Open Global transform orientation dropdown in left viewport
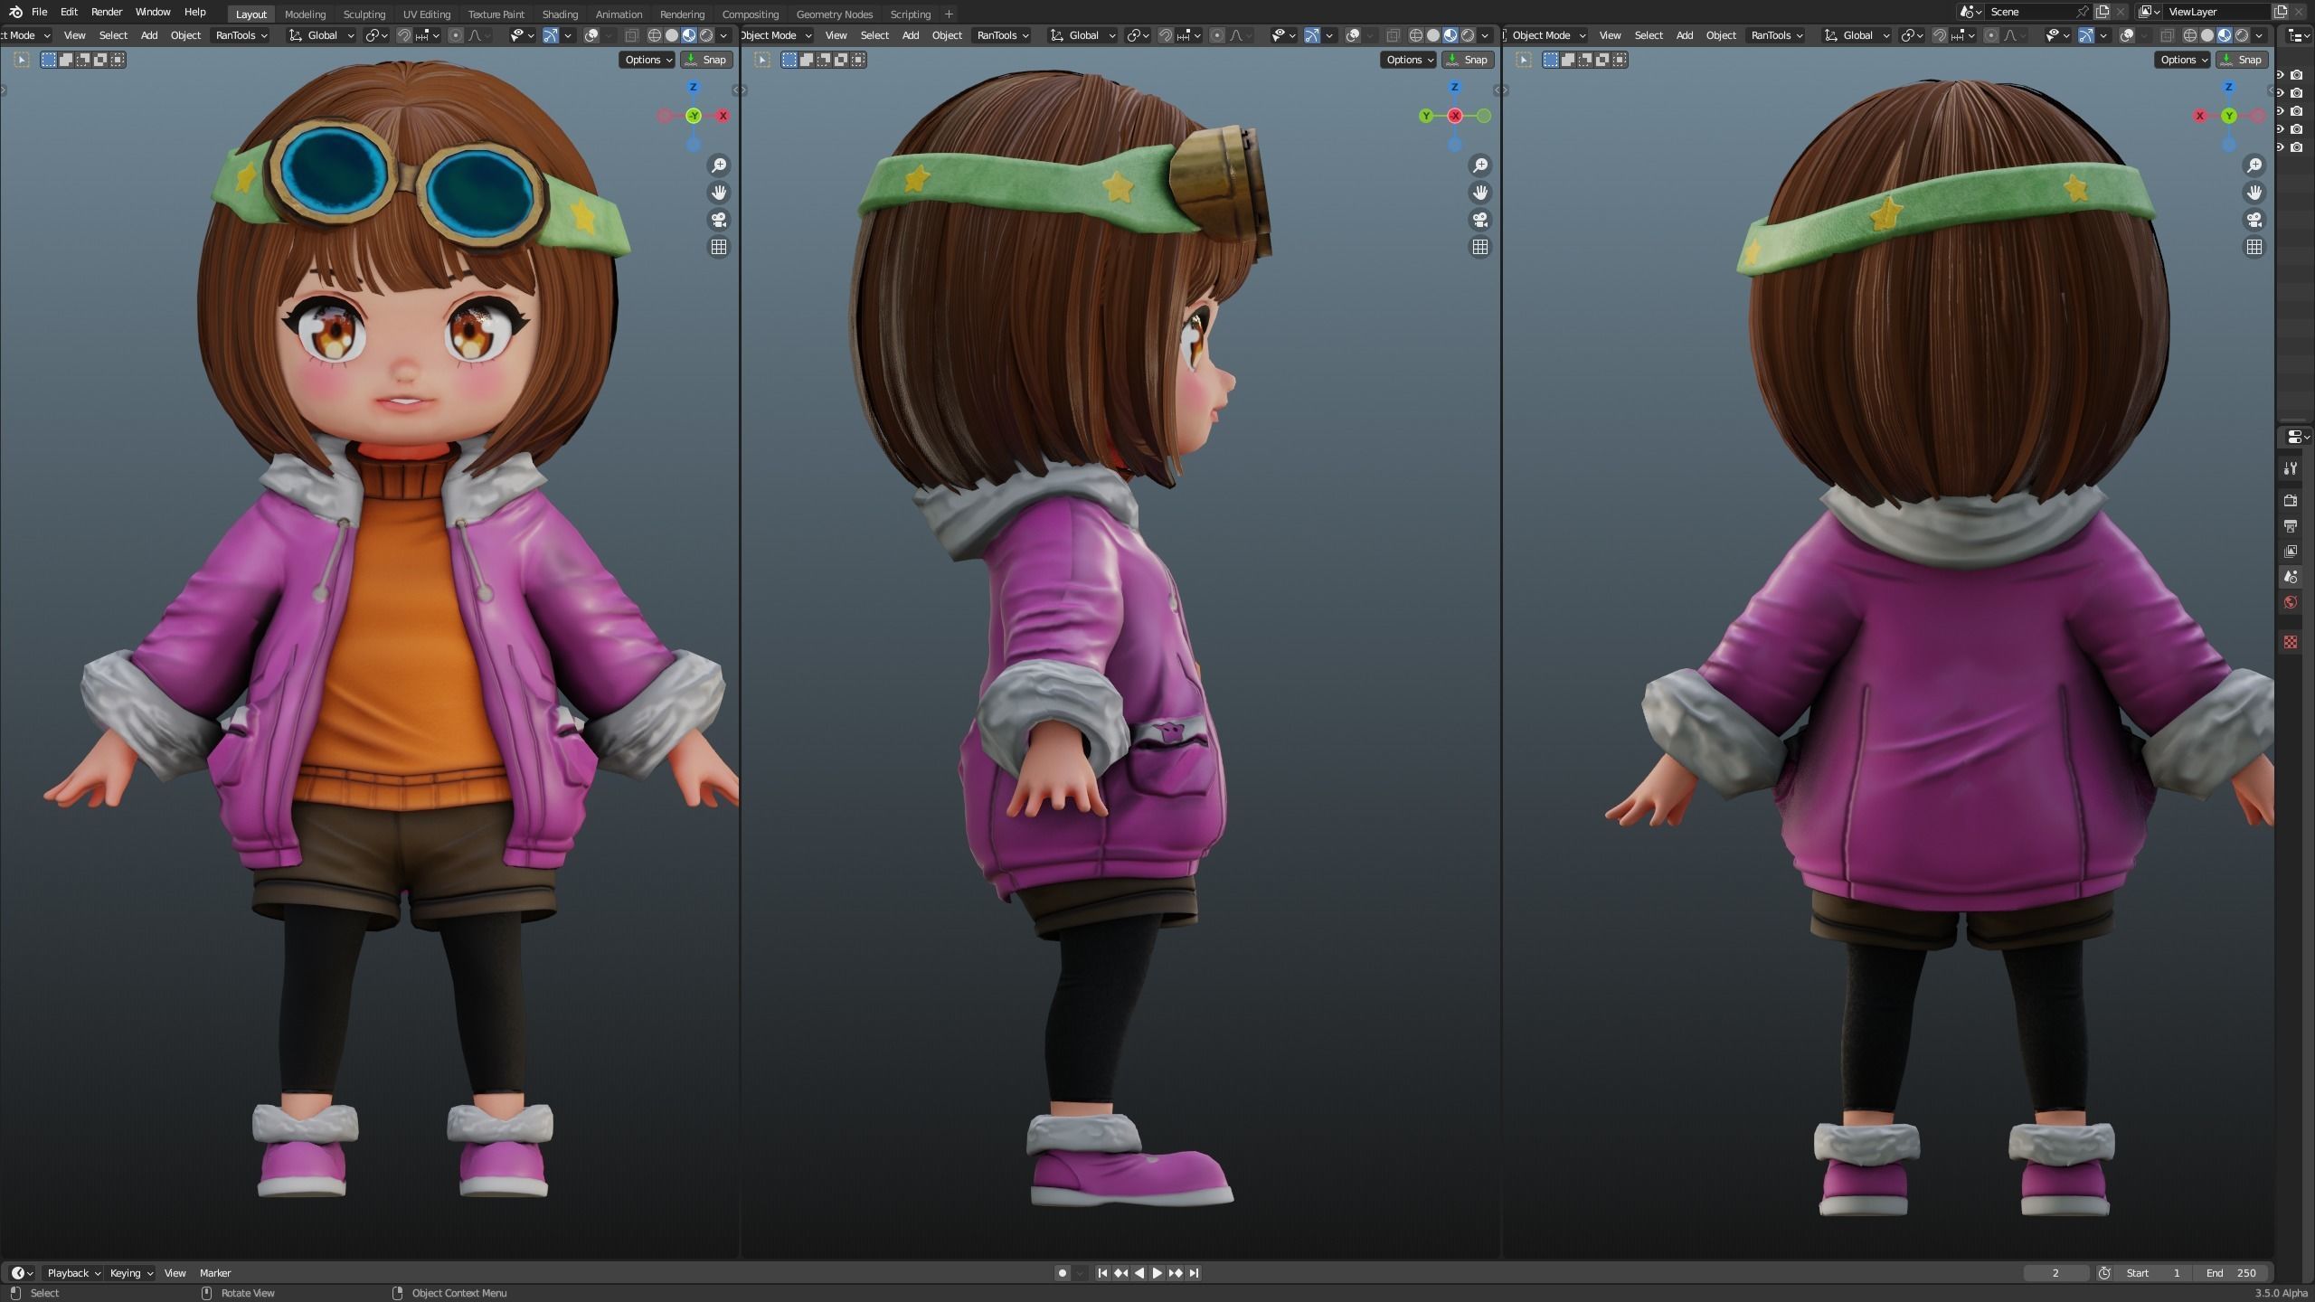Screen dimensions: 2315x1302 [321, 35]
